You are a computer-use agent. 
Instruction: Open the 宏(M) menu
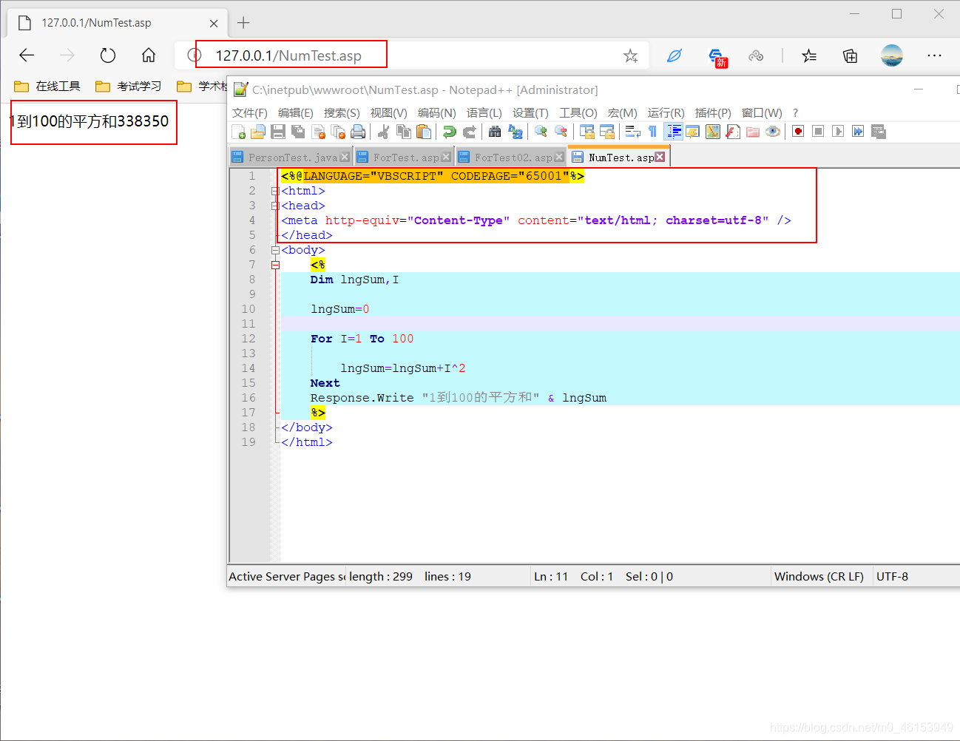(623, 112)
